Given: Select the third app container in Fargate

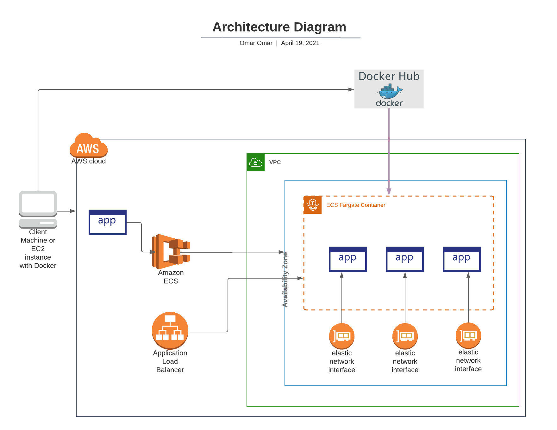Looking at the screenshot, I should coord(462,259).
